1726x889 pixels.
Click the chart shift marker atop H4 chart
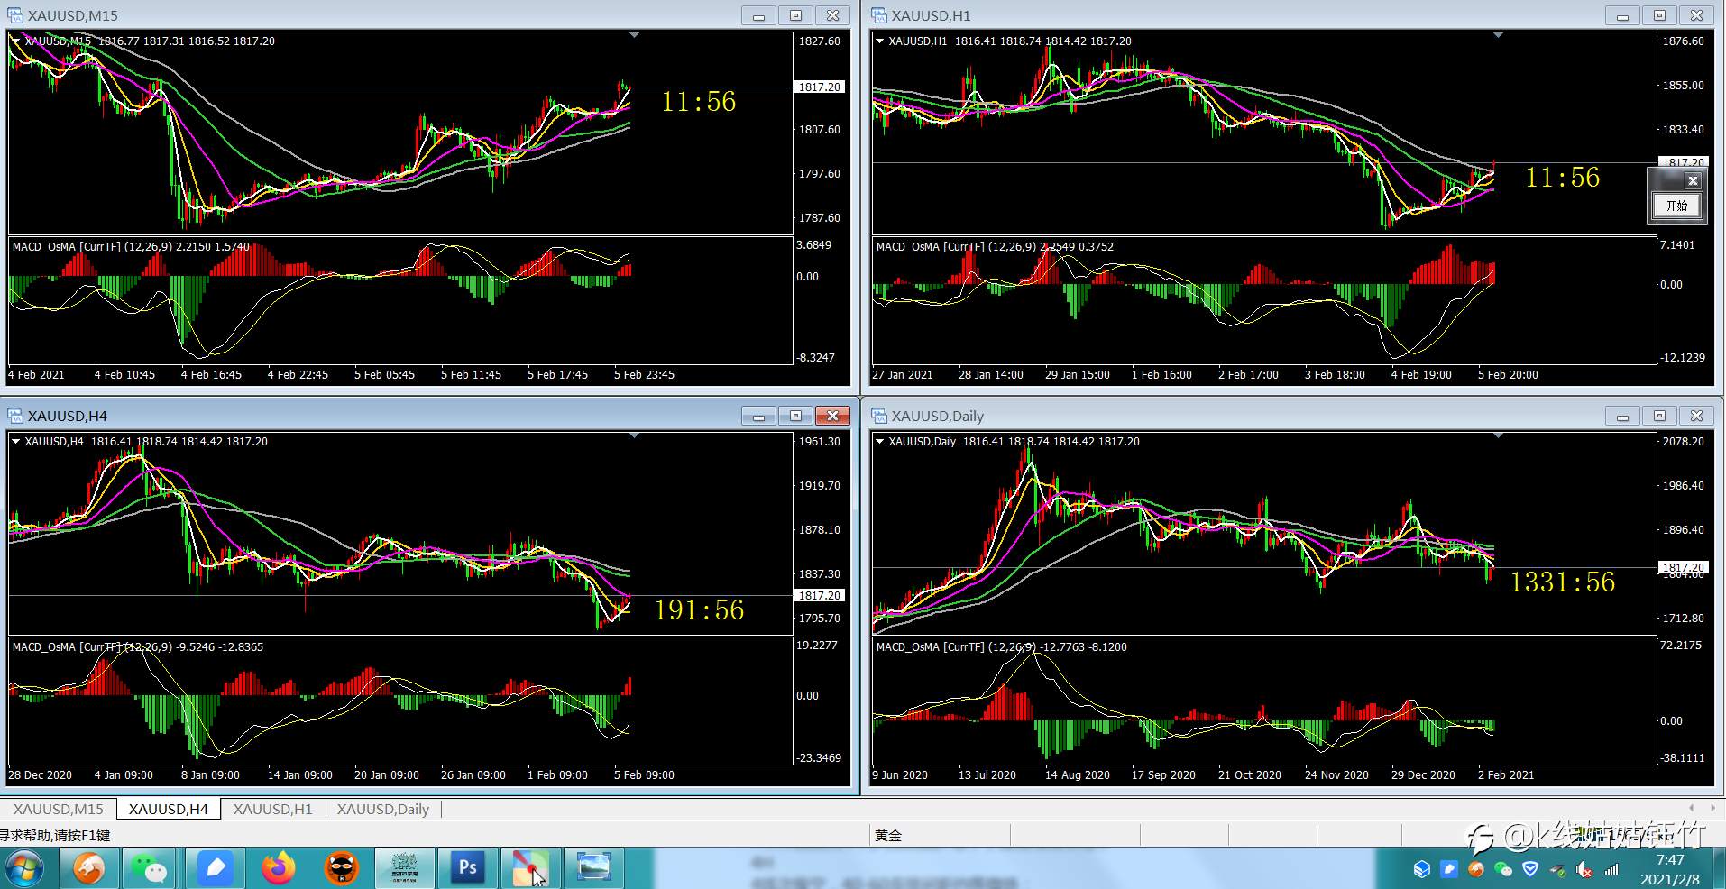point(634,435)
